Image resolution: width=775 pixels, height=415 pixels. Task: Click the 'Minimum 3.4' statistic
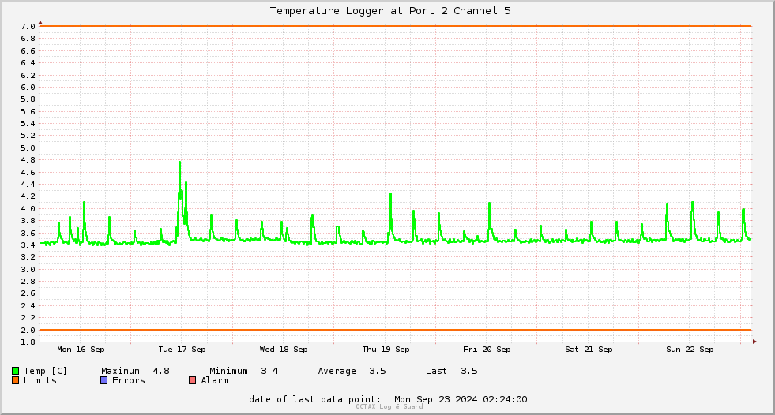(243, 371)
